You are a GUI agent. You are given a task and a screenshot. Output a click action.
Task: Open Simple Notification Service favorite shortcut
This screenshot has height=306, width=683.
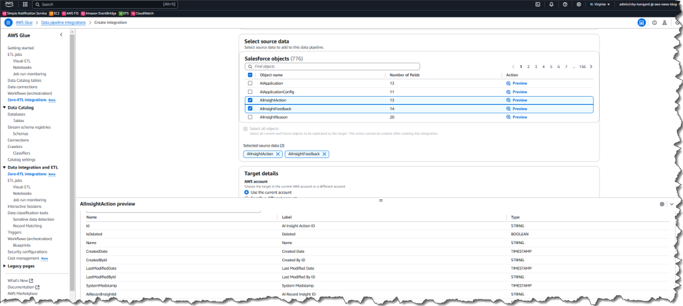pos(25,13)
